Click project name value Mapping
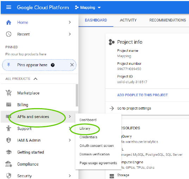 124,56
